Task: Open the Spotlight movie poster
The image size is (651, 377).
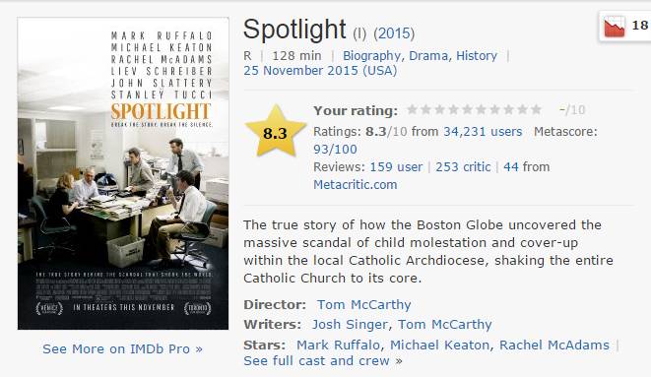Action: point(123,173)
